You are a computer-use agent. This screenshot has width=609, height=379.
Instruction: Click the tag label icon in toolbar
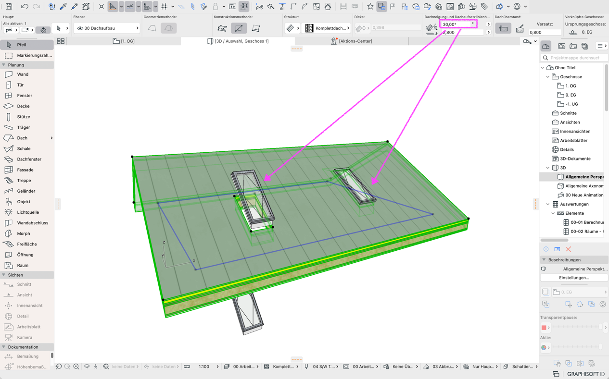484,7
